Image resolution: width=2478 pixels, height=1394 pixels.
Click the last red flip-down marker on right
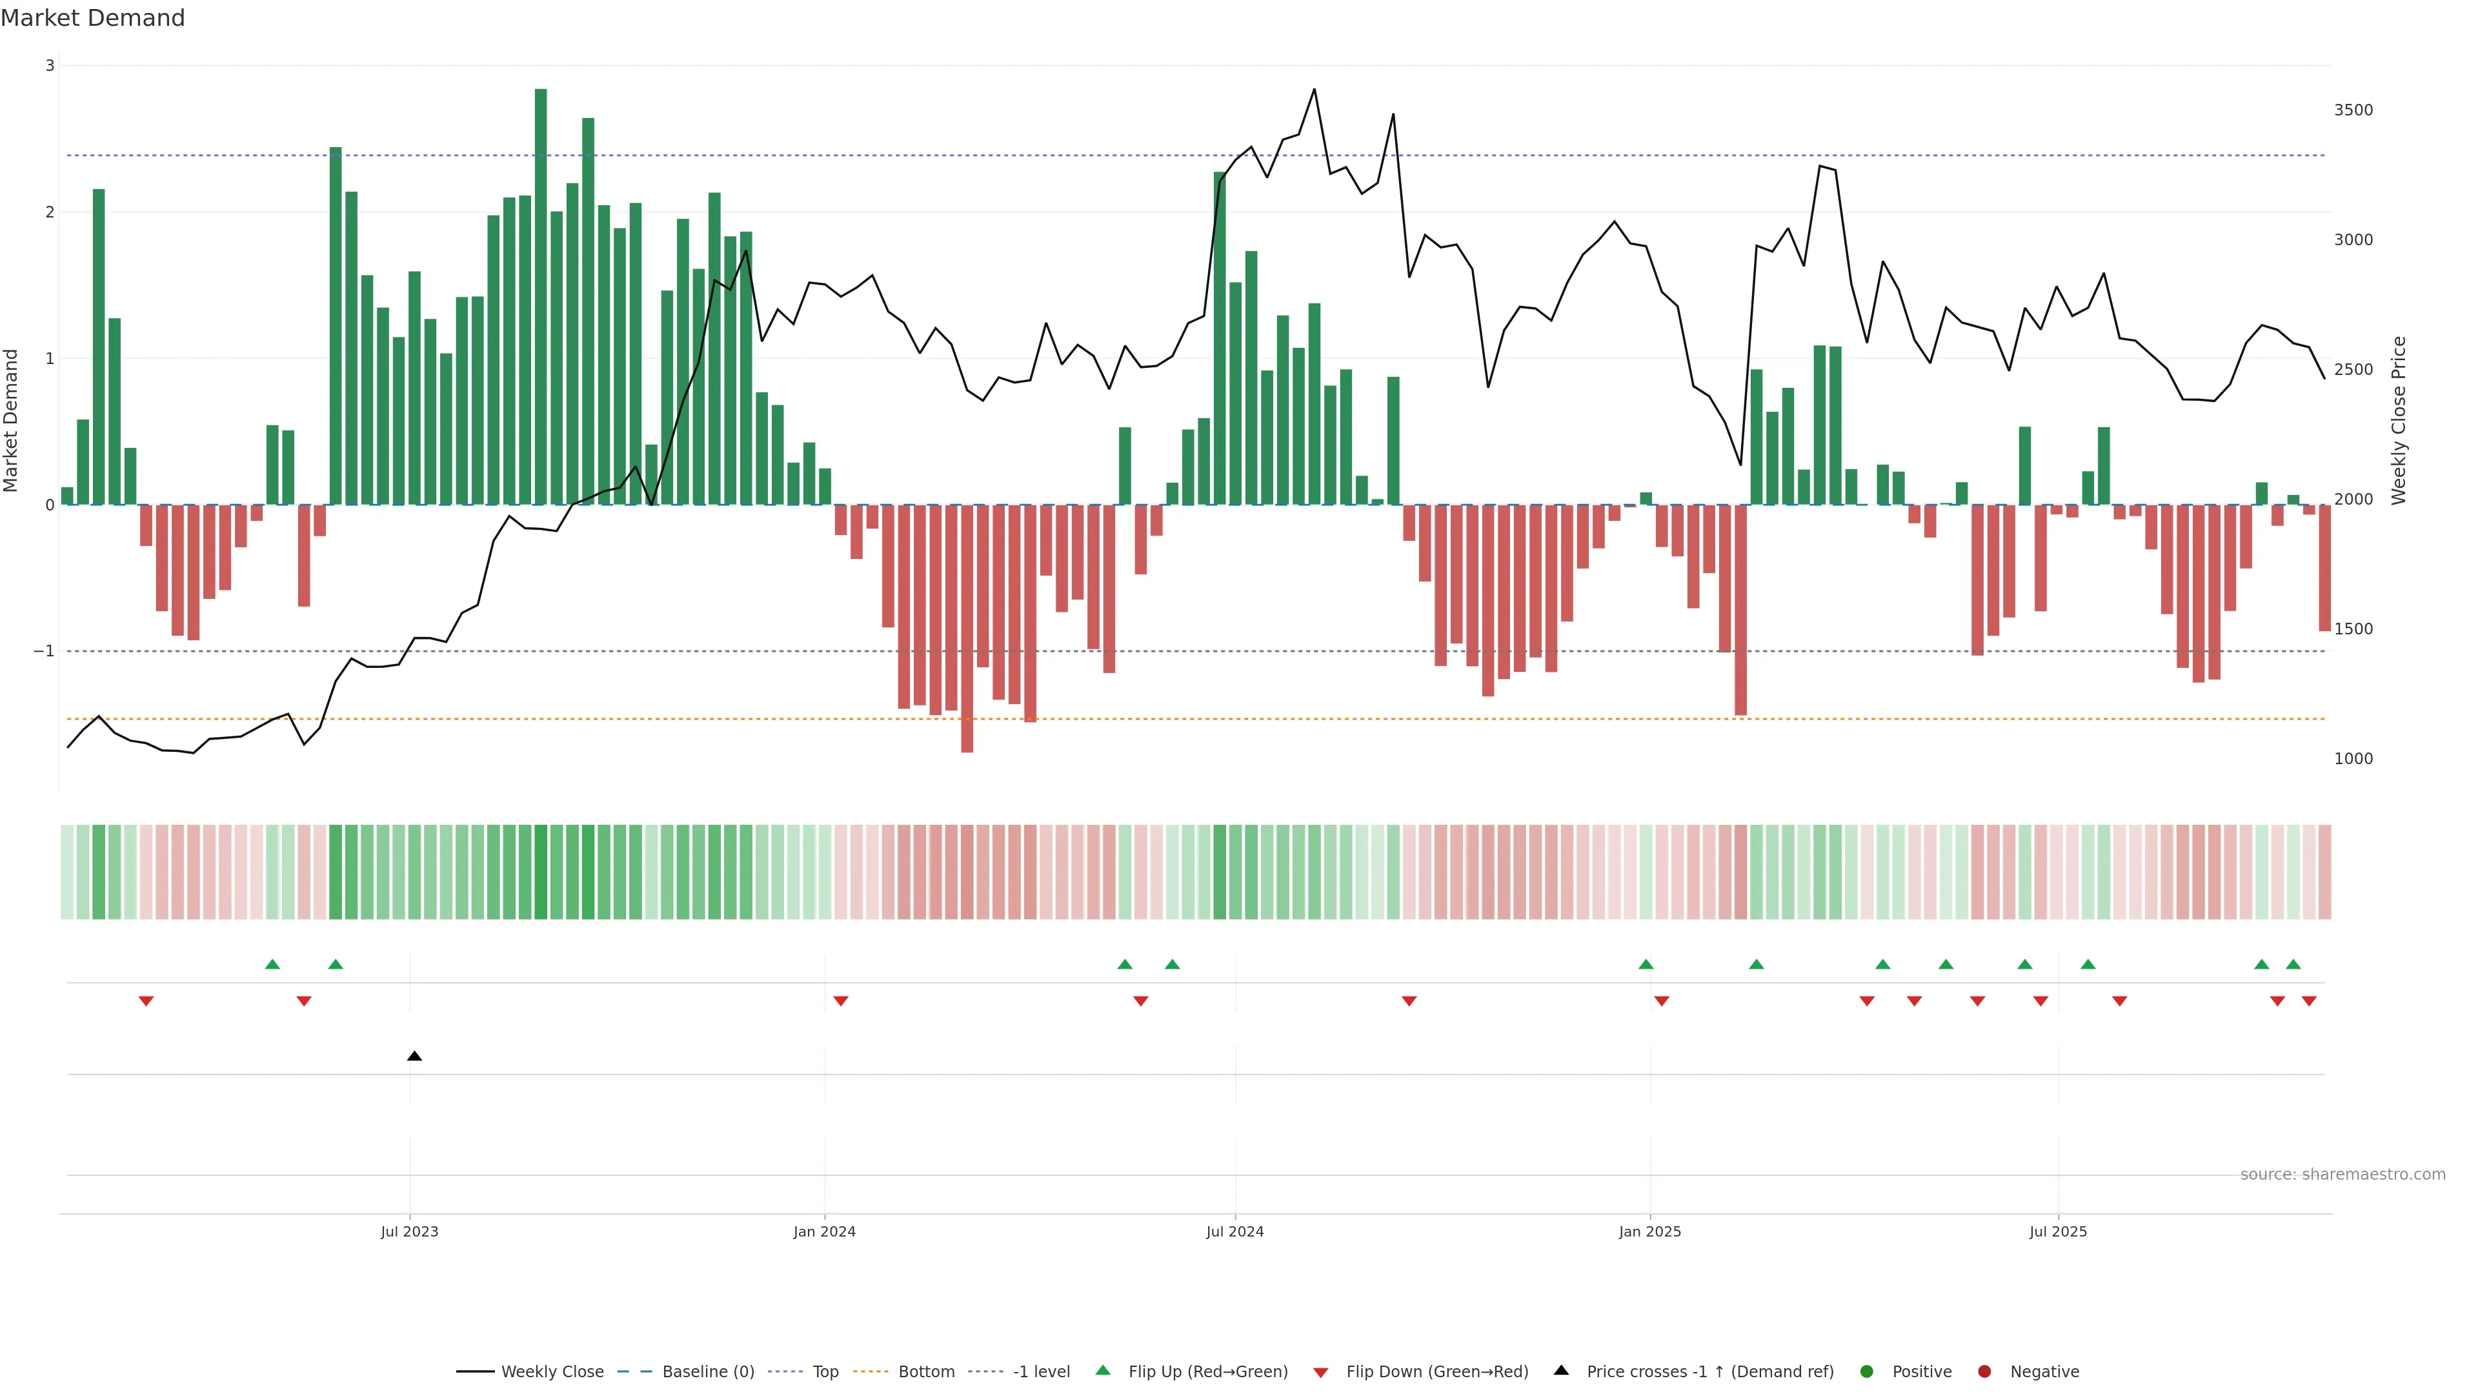2309,1002
